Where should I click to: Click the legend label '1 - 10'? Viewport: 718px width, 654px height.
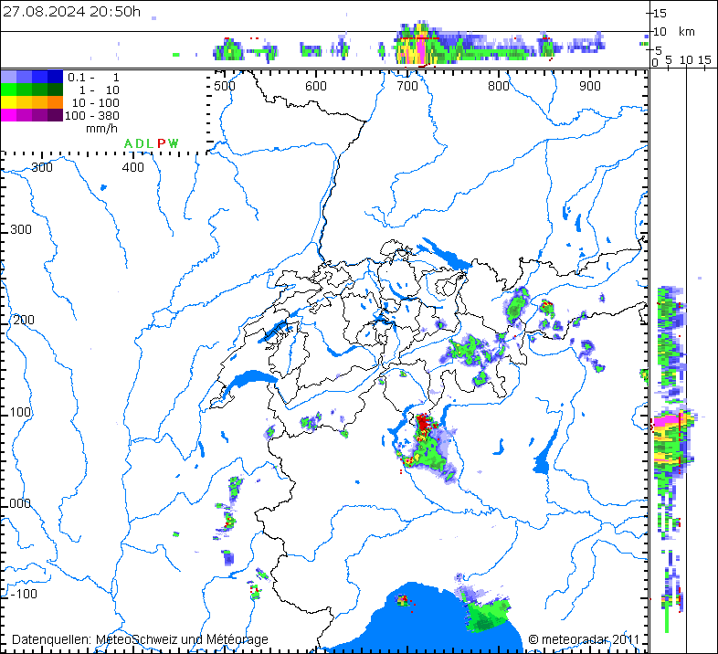[x=100, y=90]
